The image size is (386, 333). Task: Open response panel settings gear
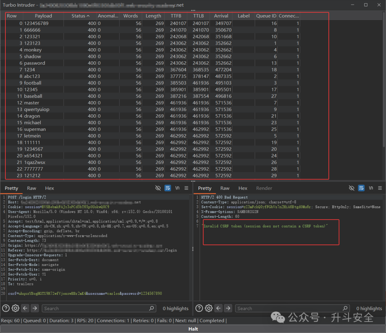coord(209,308)
